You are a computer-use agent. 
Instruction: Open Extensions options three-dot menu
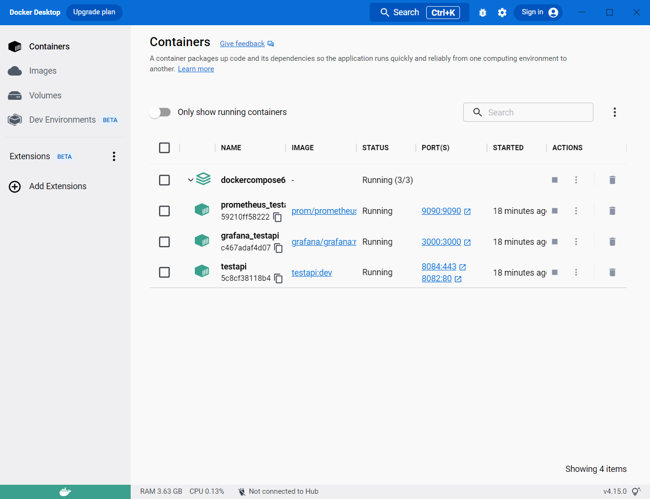114,156
